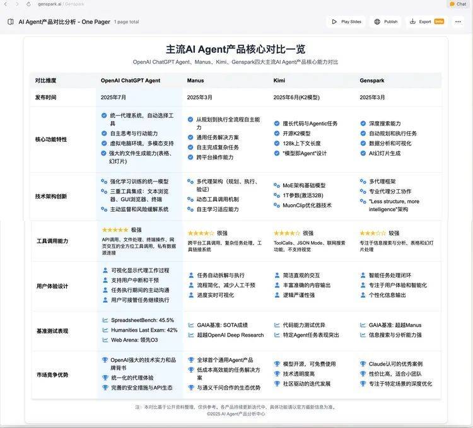The width and height of the screenshot is (473, 428).
Task: Click the Genspark column header
Action: point(372,81)
